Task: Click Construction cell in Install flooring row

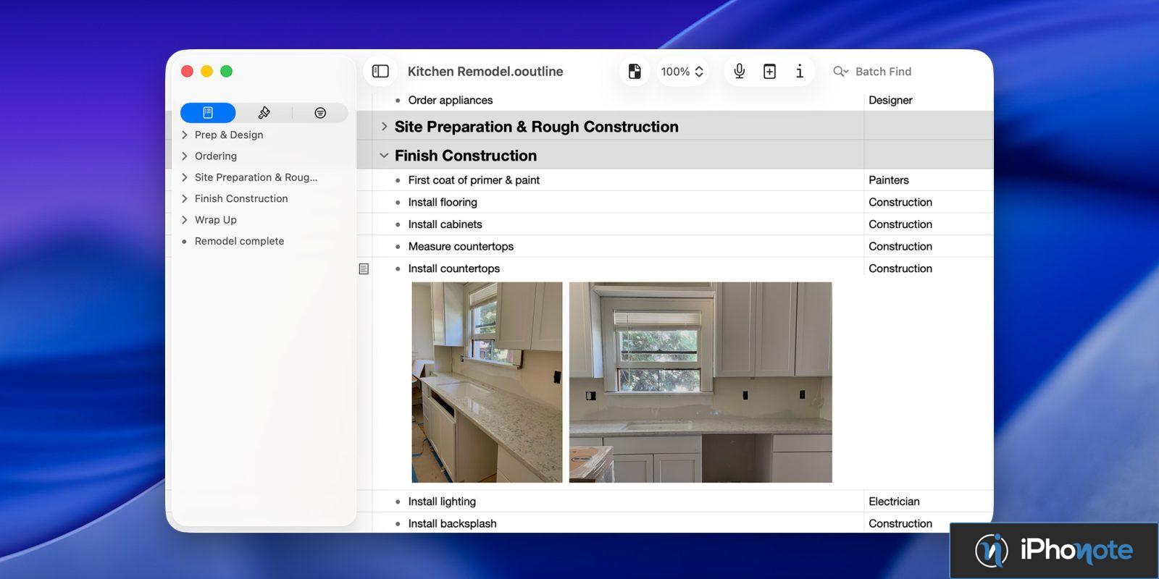Action: (x=900, y=202)
